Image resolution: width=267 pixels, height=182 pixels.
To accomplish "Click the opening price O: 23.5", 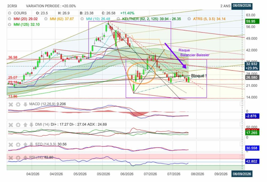I will (42, 13).
